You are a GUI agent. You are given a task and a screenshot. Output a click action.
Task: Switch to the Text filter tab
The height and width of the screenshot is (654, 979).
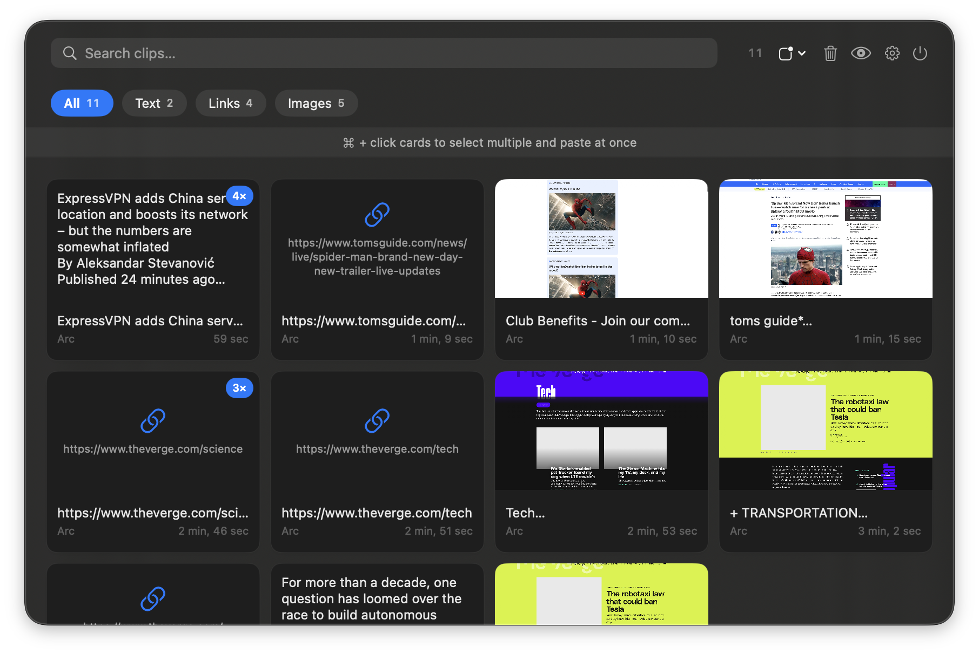tap(154, 103)
